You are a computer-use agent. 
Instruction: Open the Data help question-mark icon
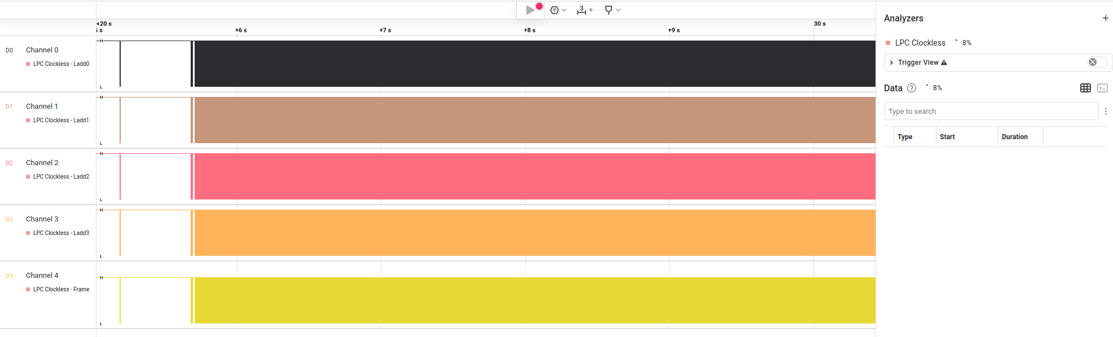click(912, 88)
